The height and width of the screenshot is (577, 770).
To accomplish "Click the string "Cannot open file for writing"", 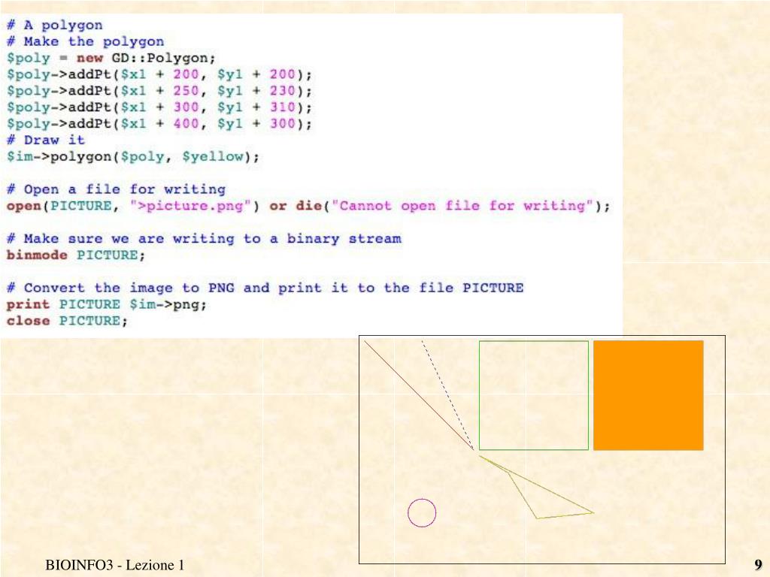I will point(462,206).
